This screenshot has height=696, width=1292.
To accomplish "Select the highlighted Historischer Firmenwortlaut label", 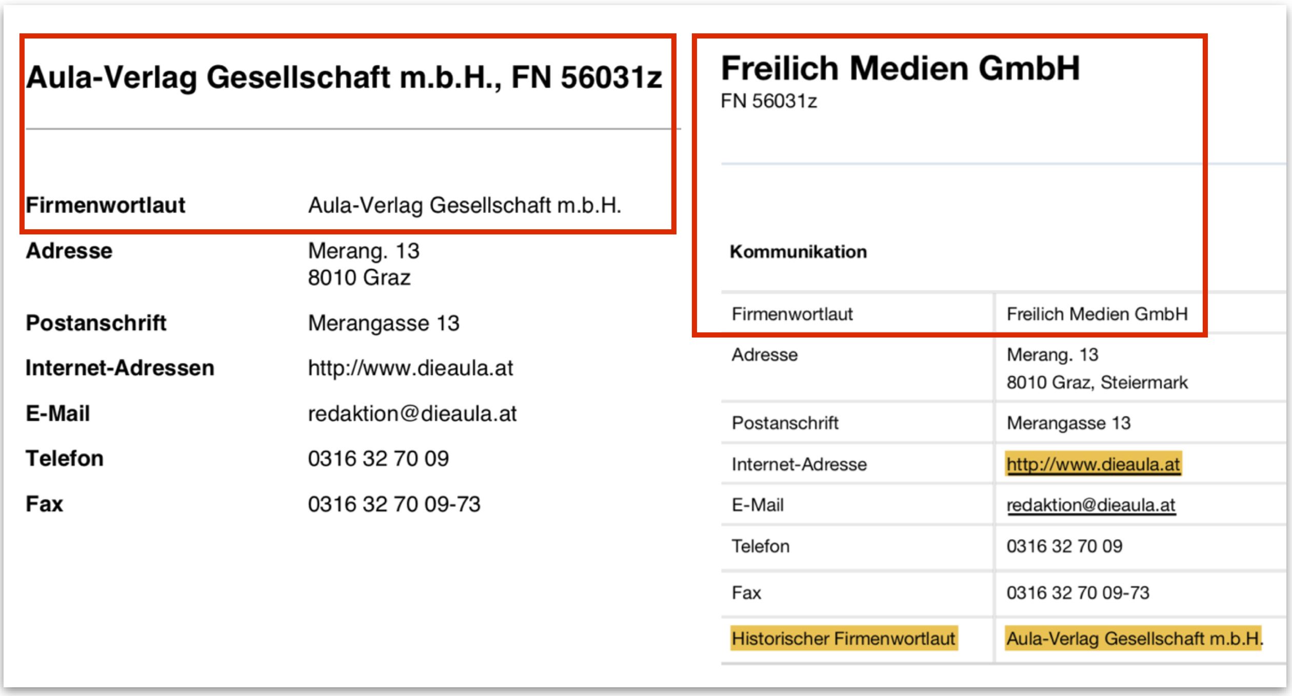I will pyautogui.click(x=844, y=639).
